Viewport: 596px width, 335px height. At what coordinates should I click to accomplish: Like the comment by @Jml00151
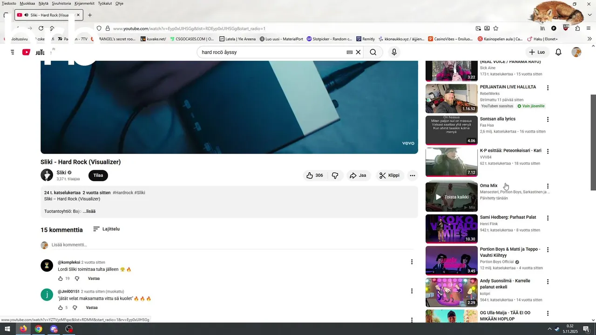pos(61,308)
